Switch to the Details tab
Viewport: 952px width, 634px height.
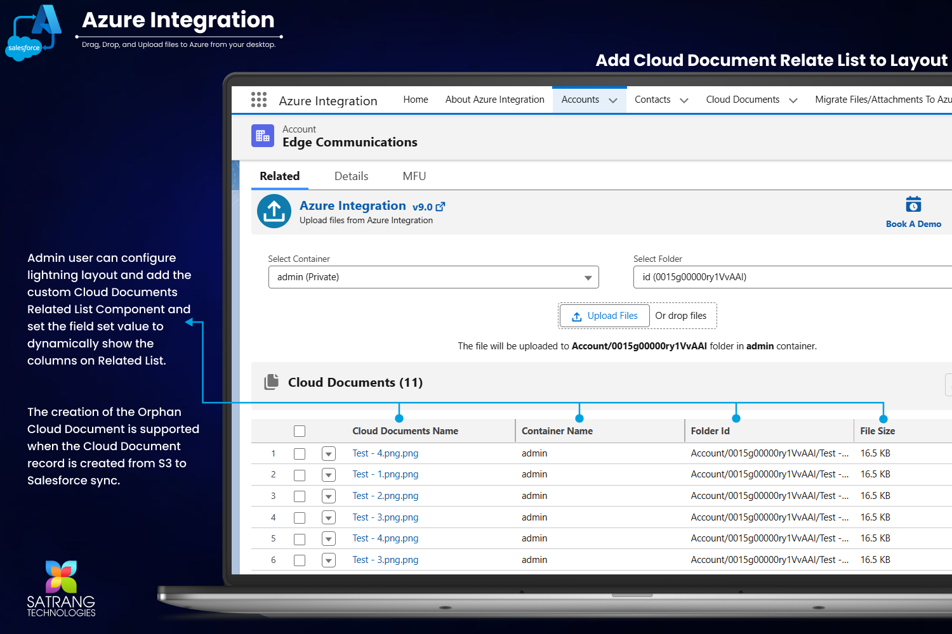click(351, 176)
